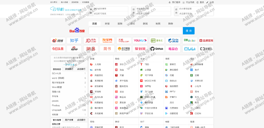Open 网易严选 in shopping list
This screenshot has width=264, height=128.
coord(124,113)
